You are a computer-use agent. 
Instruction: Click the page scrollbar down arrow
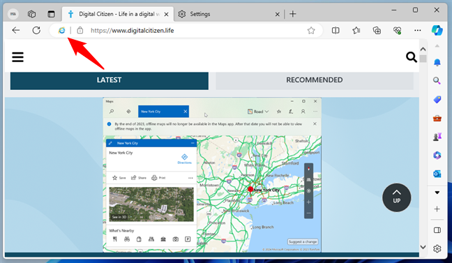click(423, 247)
